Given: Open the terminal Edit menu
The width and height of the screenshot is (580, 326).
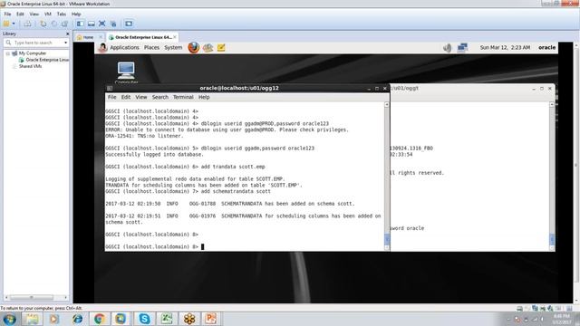Looking at the screenshot, I should pyautogui.click(x=126, y=97).
